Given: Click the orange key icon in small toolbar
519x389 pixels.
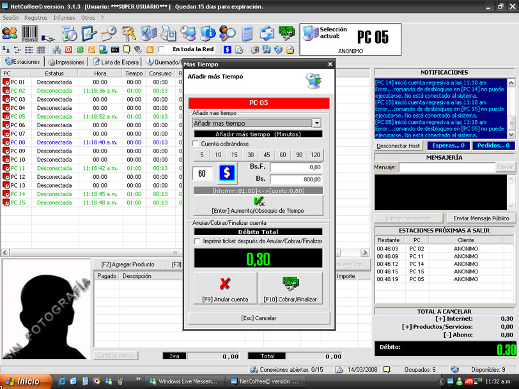Looking at the screenshot, I should [x=91, y=50].
